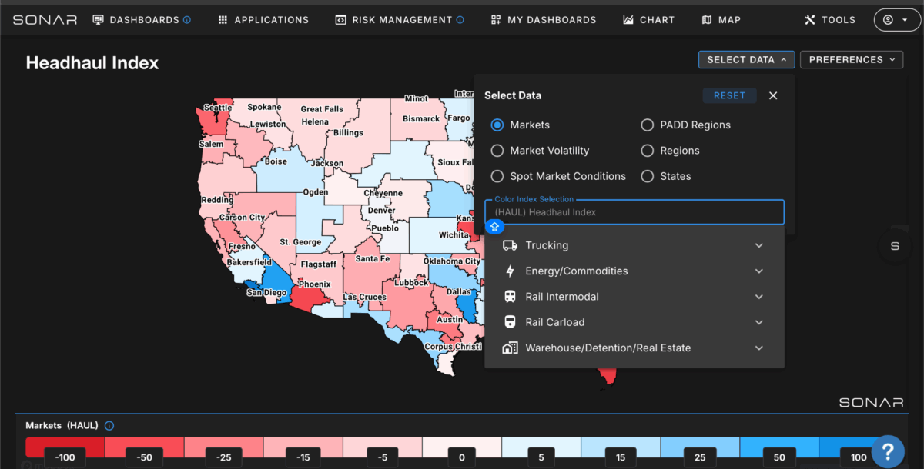Image resolution: width=924 pixels, height=469 pixels.
Task: Open the Applications menu
Action: tap(263, 20)
